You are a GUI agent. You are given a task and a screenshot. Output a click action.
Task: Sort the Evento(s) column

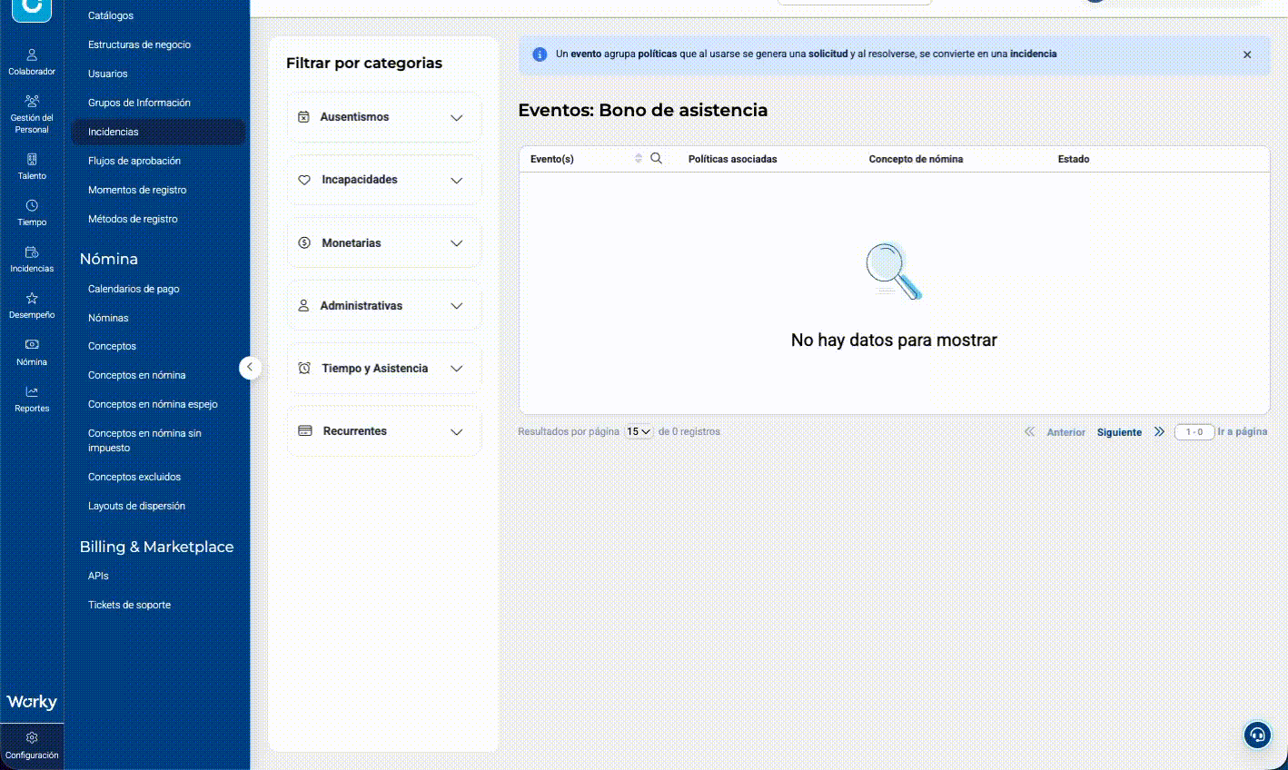tap(639, 158)
